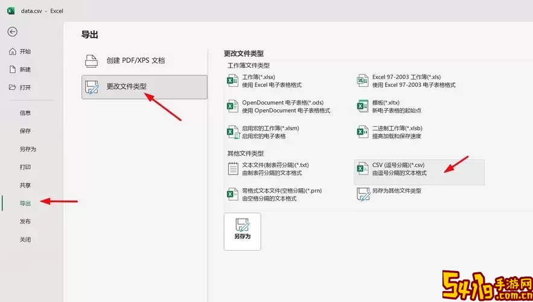Click the Excel 97-2003 工作簿 icon

pyautogui.click(x=363, y=80)
